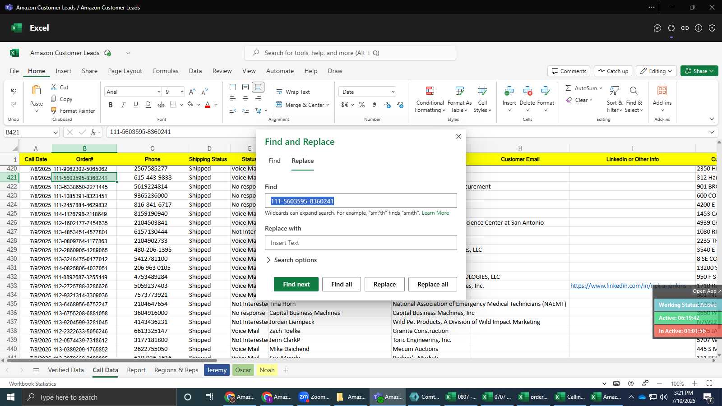Click the Decrease font size icon
This screenshot has width=722, height=406.
[205, 92]
